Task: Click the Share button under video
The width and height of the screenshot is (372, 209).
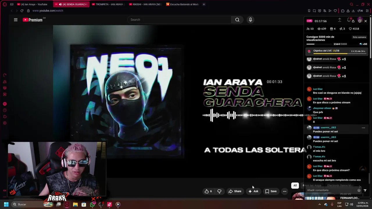Action: click(x=235, y=191)
